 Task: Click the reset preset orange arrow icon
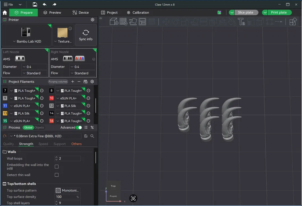[x=5, y=136]
